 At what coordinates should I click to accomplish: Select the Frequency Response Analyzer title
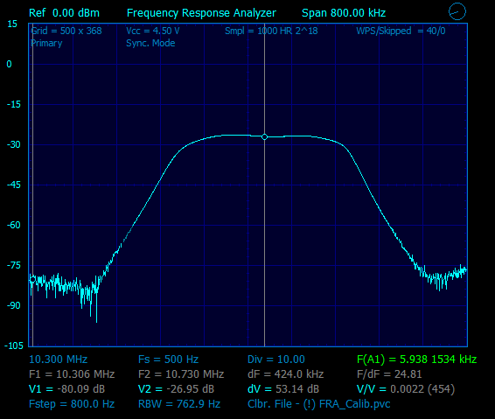pyautogui.click(x=201, y=13)
